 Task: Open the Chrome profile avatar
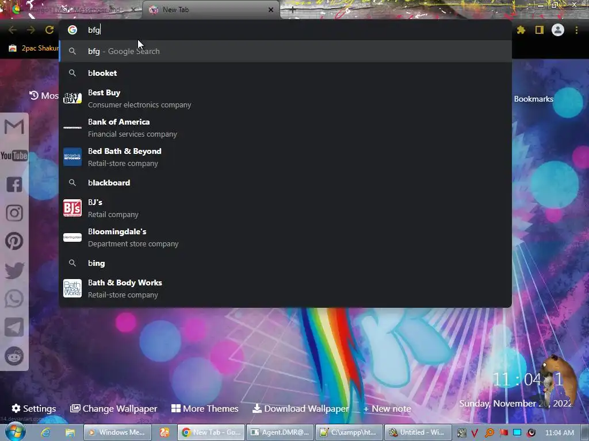coord(558,30)
